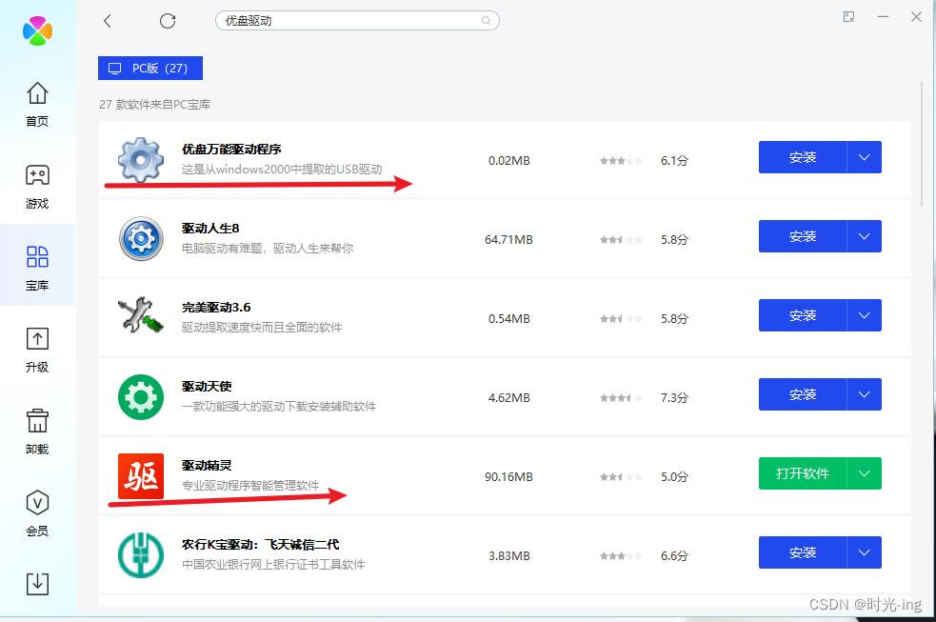Viewport: 936px width, 622px height.
Task: Open the downloads icon at sidebar bottom
Action: click(37, 584)
